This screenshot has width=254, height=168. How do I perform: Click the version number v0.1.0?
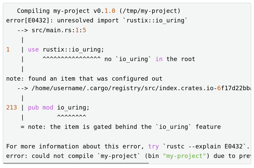104,11
